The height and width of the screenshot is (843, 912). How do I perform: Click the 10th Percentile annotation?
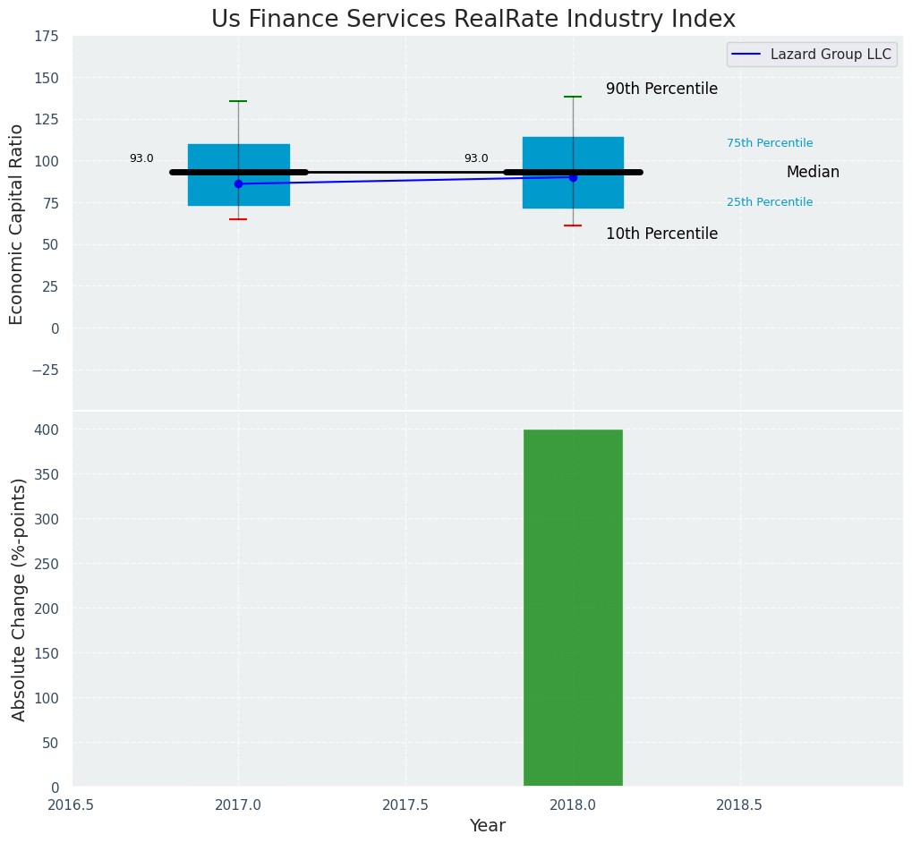pos(661,234)
